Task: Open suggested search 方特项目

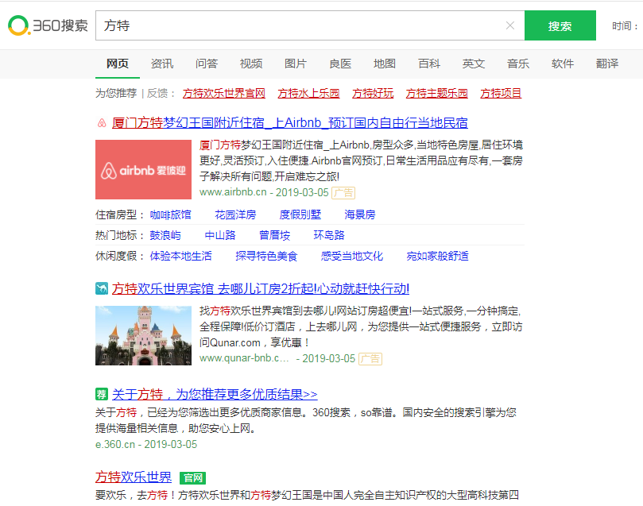Action: pos(501,94)
